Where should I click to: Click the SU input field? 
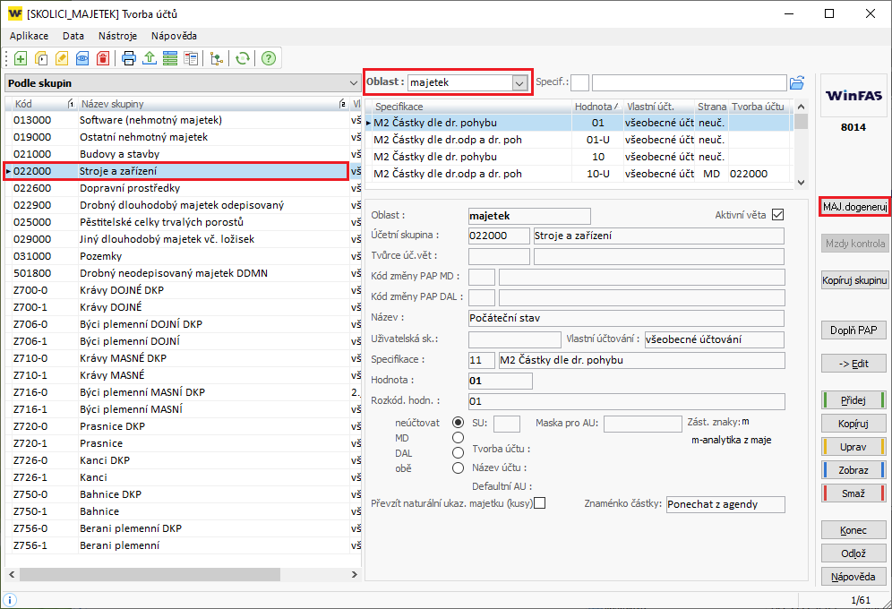[x=507, y=424]
